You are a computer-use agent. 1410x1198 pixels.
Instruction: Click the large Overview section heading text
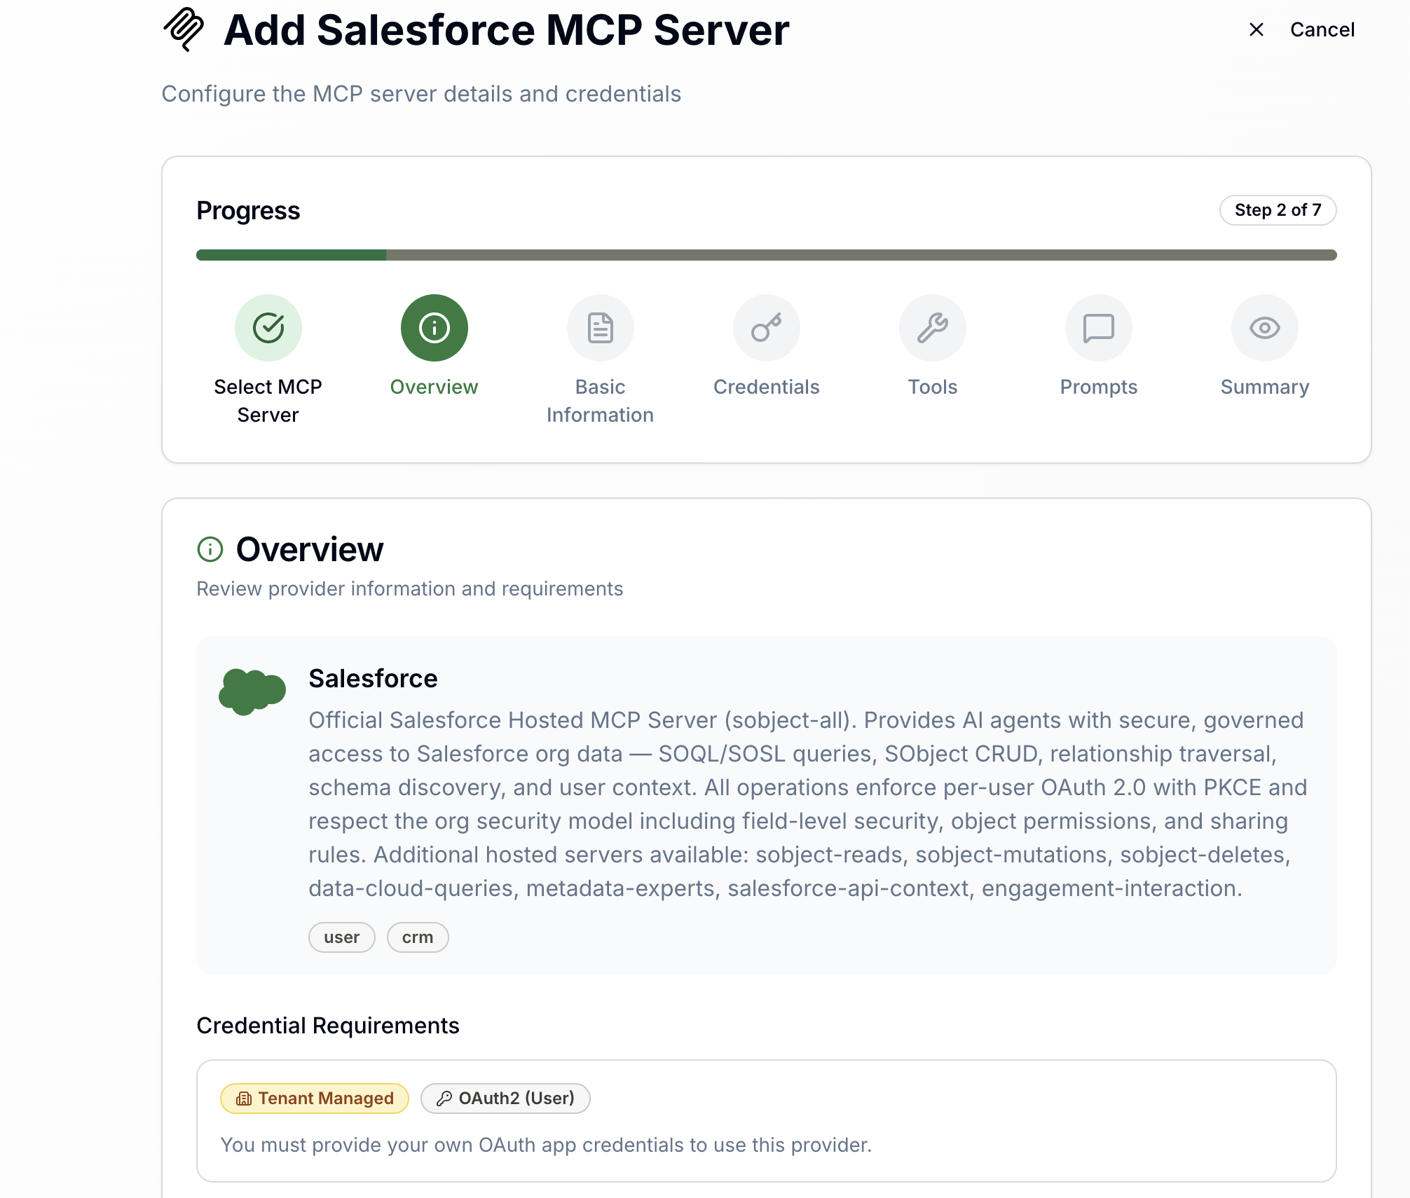[310, 549]
